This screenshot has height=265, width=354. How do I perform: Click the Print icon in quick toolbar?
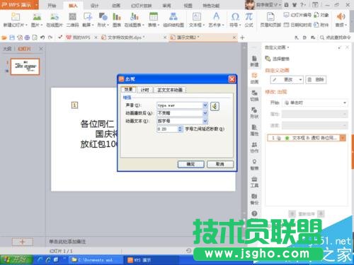tap(28, 37)
